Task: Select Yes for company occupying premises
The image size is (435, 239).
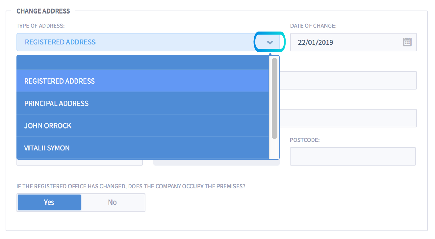Action: (x=49, y=202)
